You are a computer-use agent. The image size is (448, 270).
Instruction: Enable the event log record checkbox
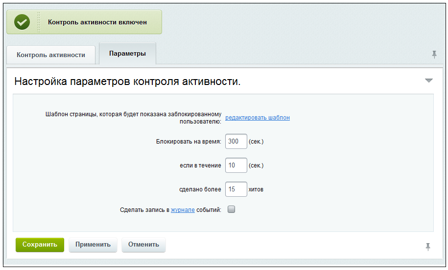231,209
